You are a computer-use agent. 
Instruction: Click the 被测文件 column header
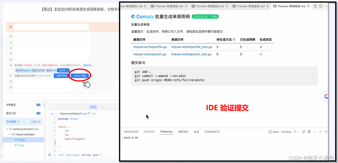pyautogui.click(x=139, y=40)
